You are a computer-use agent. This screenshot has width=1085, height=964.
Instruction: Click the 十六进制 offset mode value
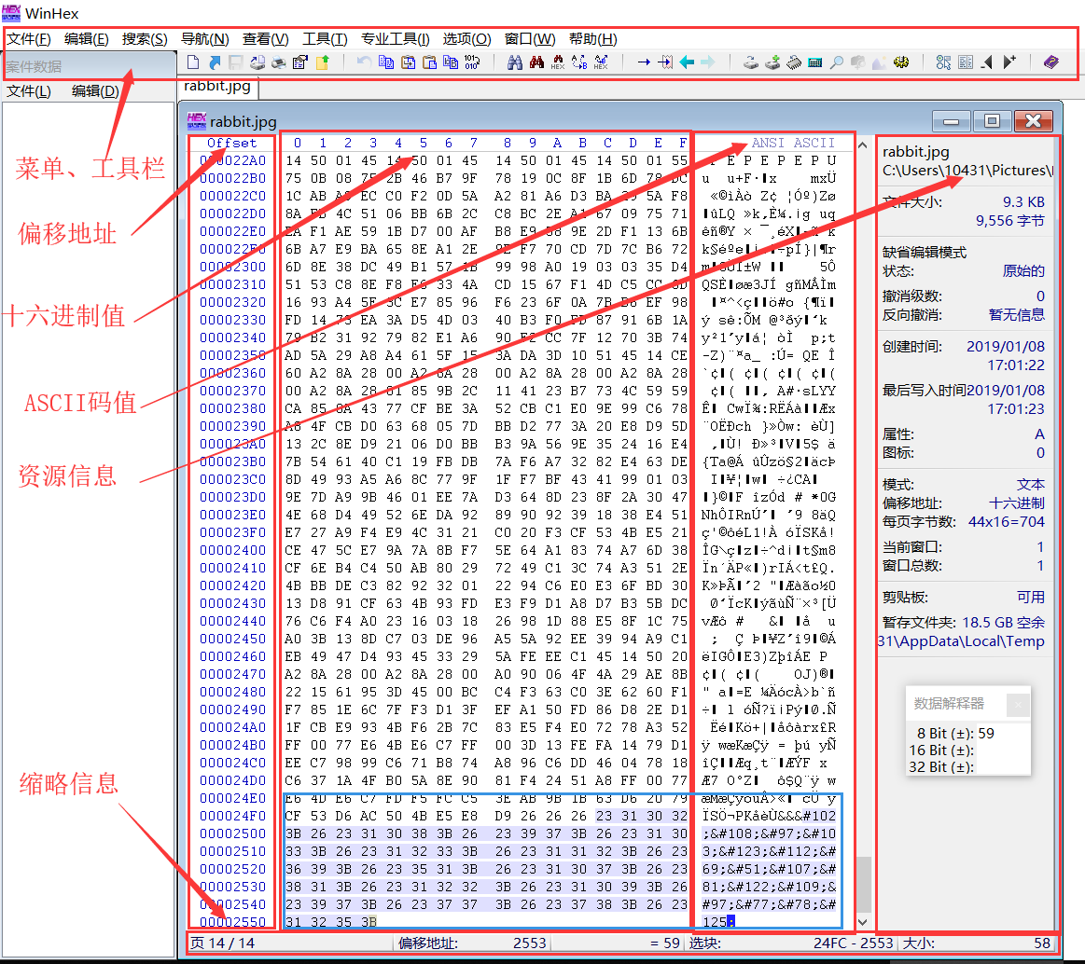click(x=1017, y=503)
